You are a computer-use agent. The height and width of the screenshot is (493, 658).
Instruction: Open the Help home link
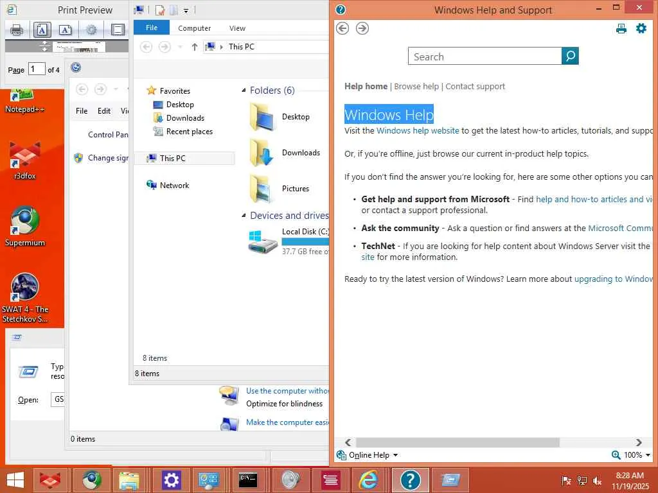click(366, 86)
